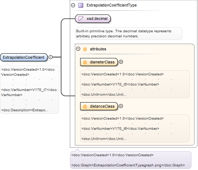Select the diameterClass attribute box

pos(99,62)
